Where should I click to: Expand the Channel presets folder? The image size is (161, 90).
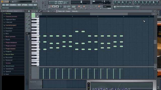[11, 16]
